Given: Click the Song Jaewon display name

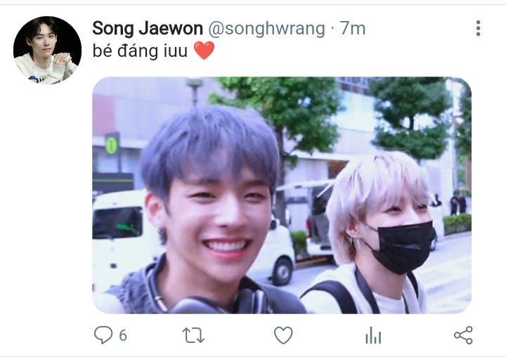Looking at the screenshot, I should (148, 28).
